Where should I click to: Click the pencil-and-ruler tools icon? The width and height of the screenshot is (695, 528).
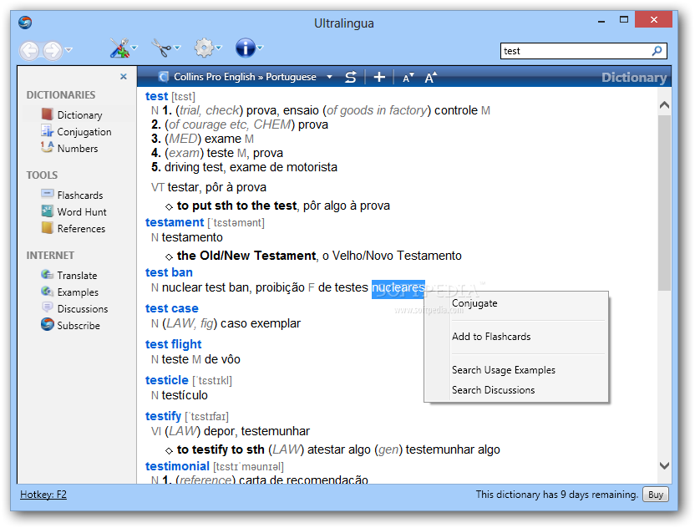(119, 48)
